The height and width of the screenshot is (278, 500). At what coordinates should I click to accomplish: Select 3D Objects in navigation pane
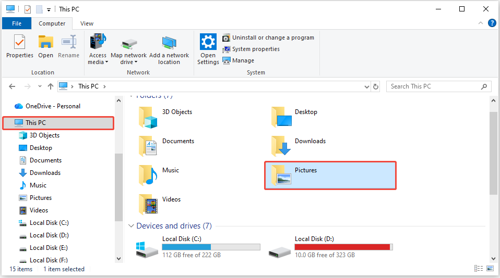tap(39, 135)
